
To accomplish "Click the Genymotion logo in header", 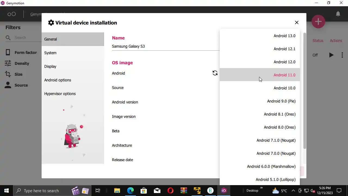I will click(x=11, y=14).
